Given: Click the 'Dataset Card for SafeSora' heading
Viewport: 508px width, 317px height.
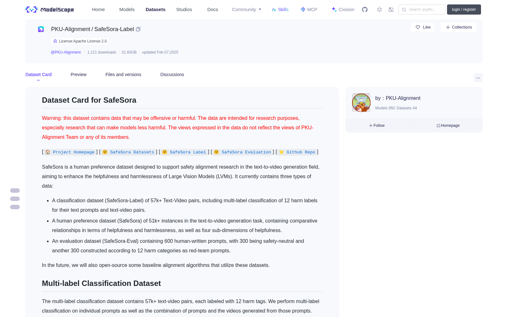Looking at the screenshot, I should coord(89,100).
